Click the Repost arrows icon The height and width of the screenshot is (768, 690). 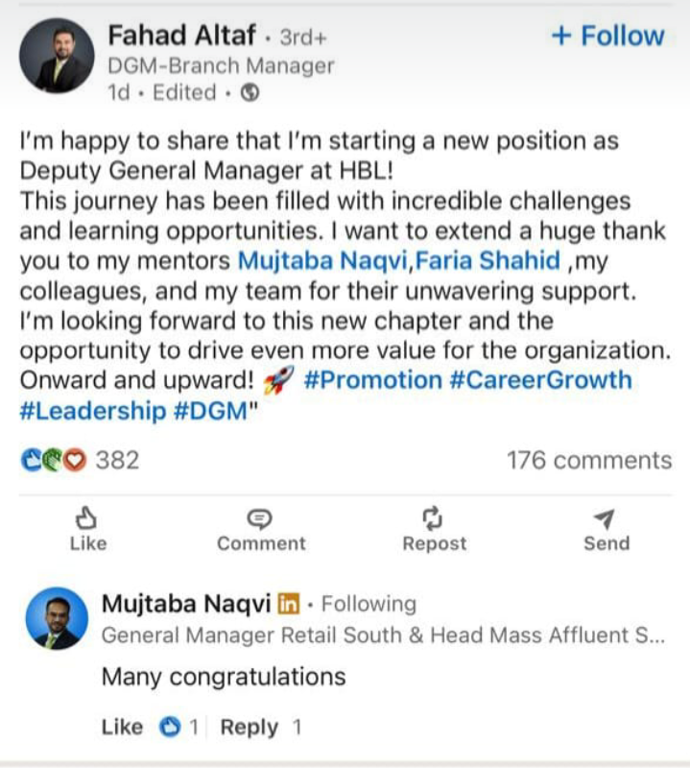pos(433,519)
